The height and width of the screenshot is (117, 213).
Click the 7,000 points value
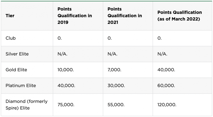114,70
